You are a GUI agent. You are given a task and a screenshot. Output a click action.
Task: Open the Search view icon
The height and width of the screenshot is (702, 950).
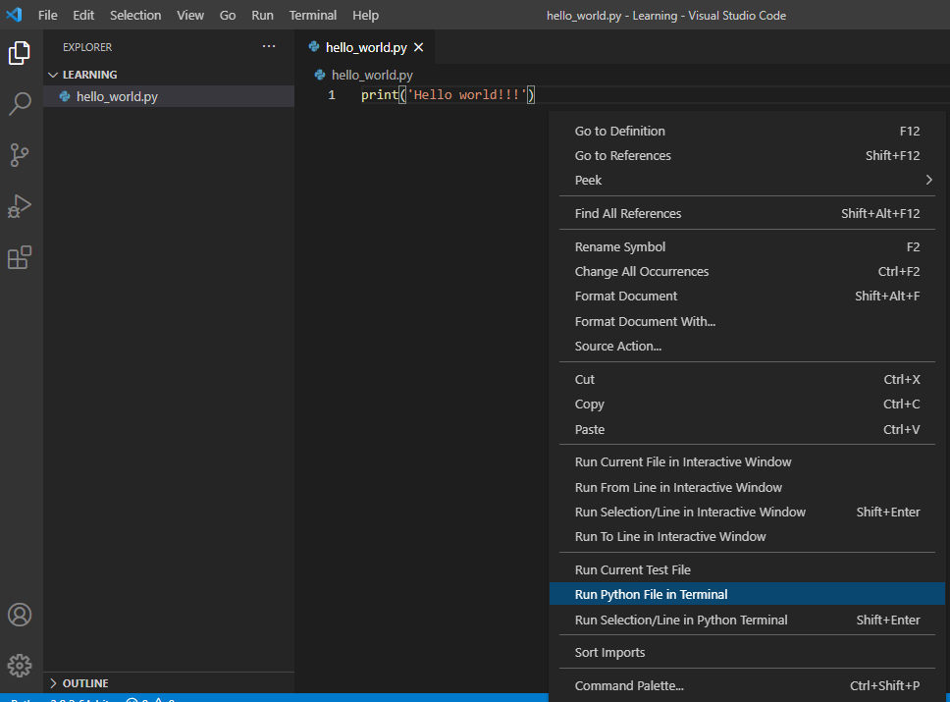click(20, 104)
